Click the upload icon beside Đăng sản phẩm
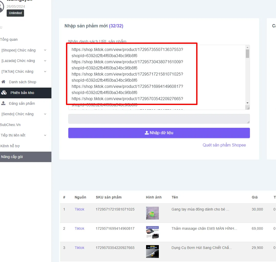This screenshot has width=276, height=262. point(3,103)
